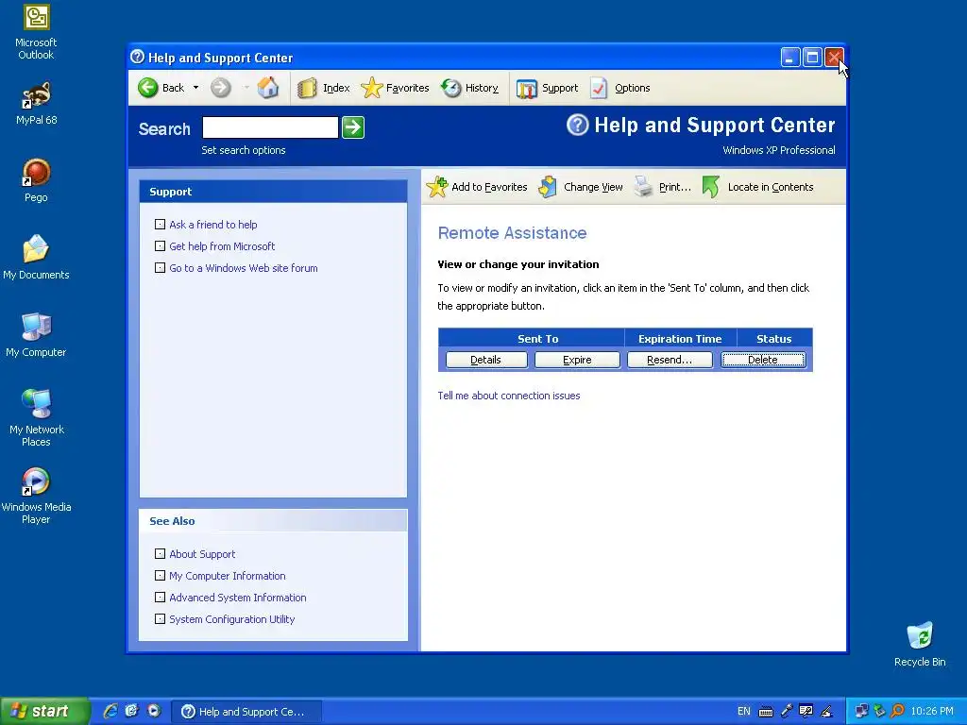Image resolution: width=967 pixels, height=725 pixels.
Task: Open Tell me about connection issues
Action: [509, 396]
